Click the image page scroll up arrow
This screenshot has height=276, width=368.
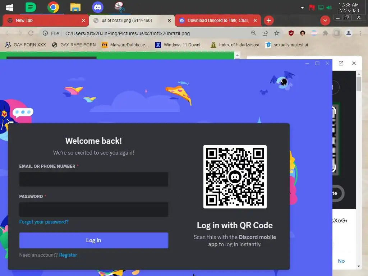point(237,55)
